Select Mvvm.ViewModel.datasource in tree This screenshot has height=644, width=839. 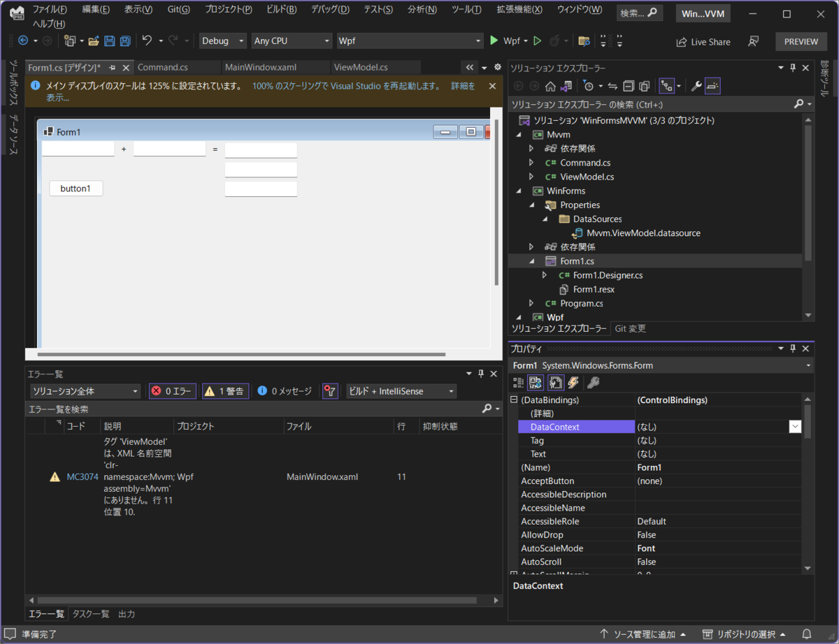point(643,233)
